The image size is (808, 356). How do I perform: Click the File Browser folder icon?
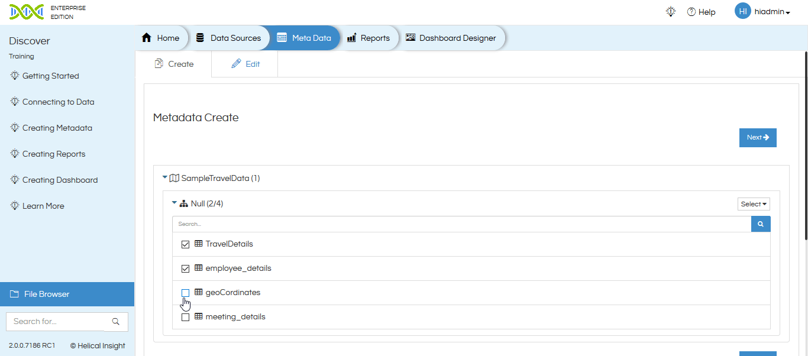pos(14,294)
